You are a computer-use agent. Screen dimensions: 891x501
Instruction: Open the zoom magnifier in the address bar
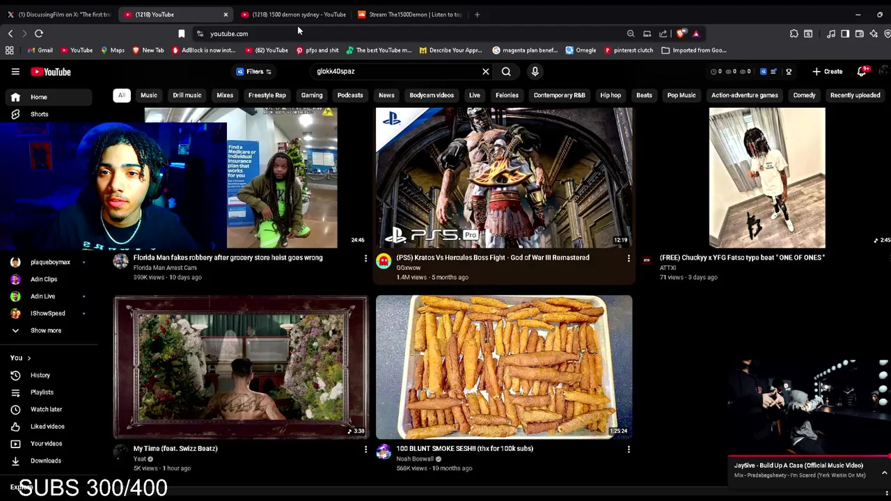[x=631, y=33]
